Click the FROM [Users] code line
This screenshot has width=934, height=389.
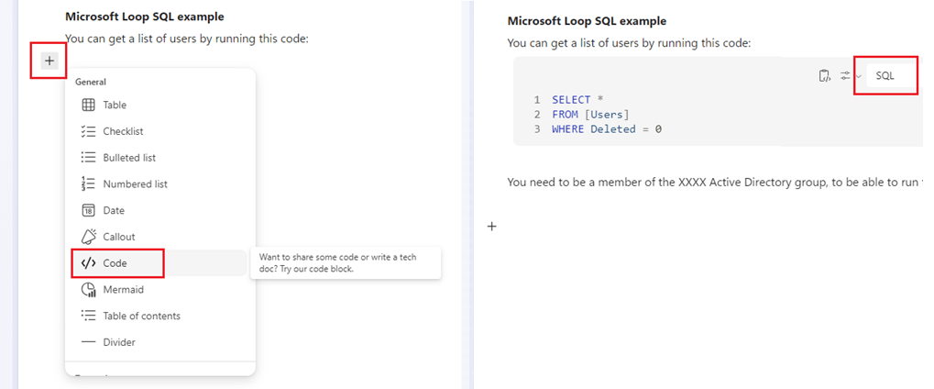pos(590,115)
